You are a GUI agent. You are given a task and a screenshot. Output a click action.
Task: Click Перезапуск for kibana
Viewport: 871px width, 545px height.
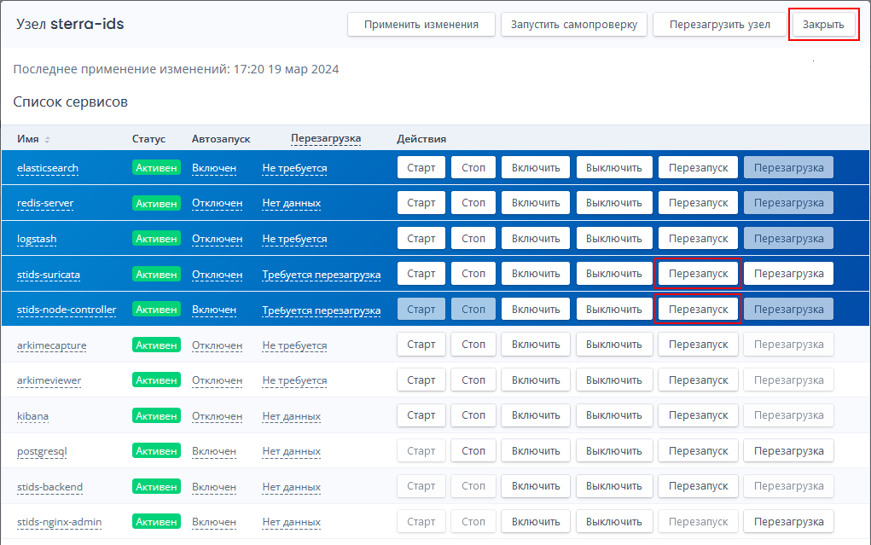pyautogui.click(x=698, y=415)
